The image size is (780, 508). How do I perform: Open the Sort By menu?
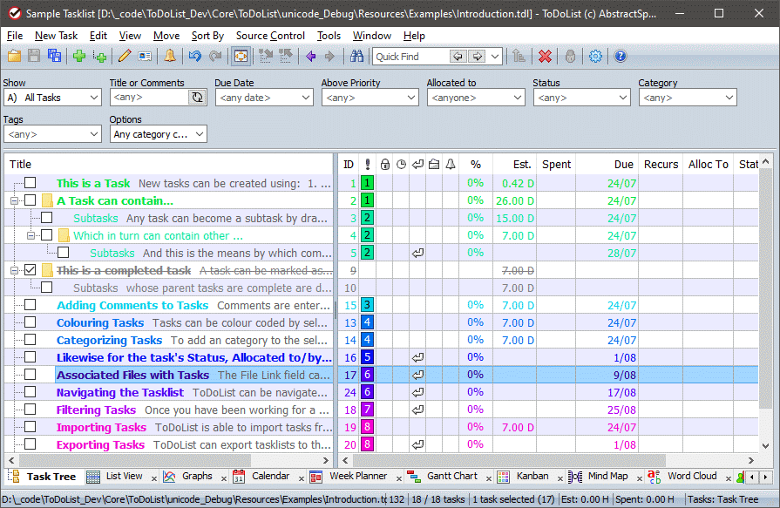click(x=207, y=36)
